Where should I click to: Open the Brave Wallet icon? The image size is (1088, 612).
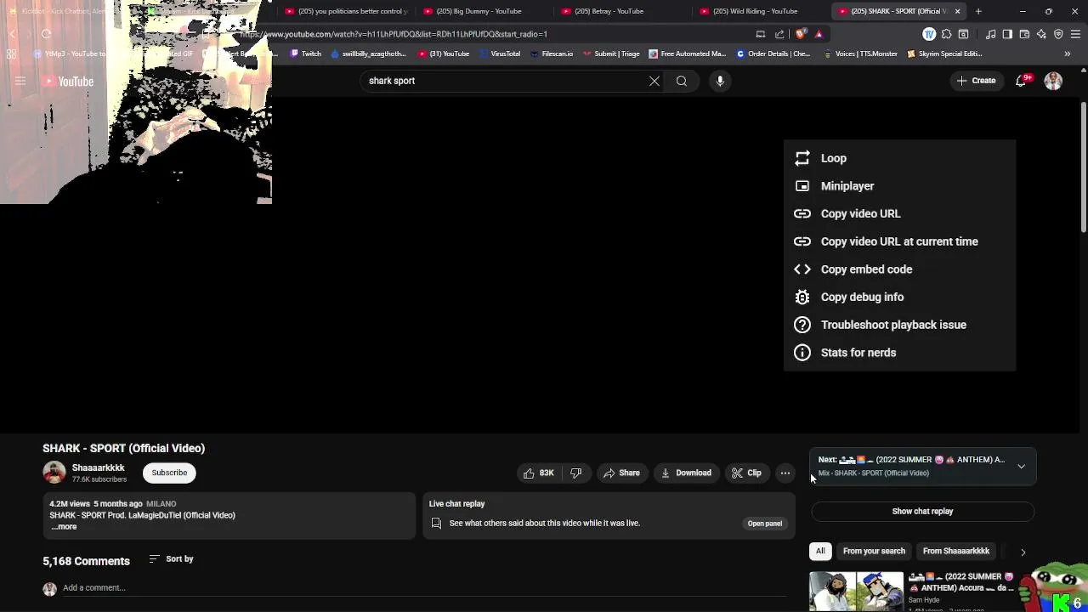[1024, 34]
